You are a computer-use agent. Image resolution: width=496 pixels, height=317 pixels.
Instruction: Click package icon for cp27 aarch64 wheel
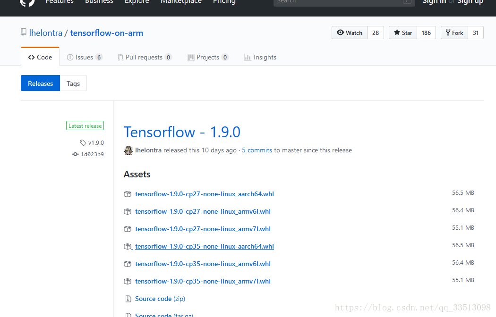(x=128, y=194)
